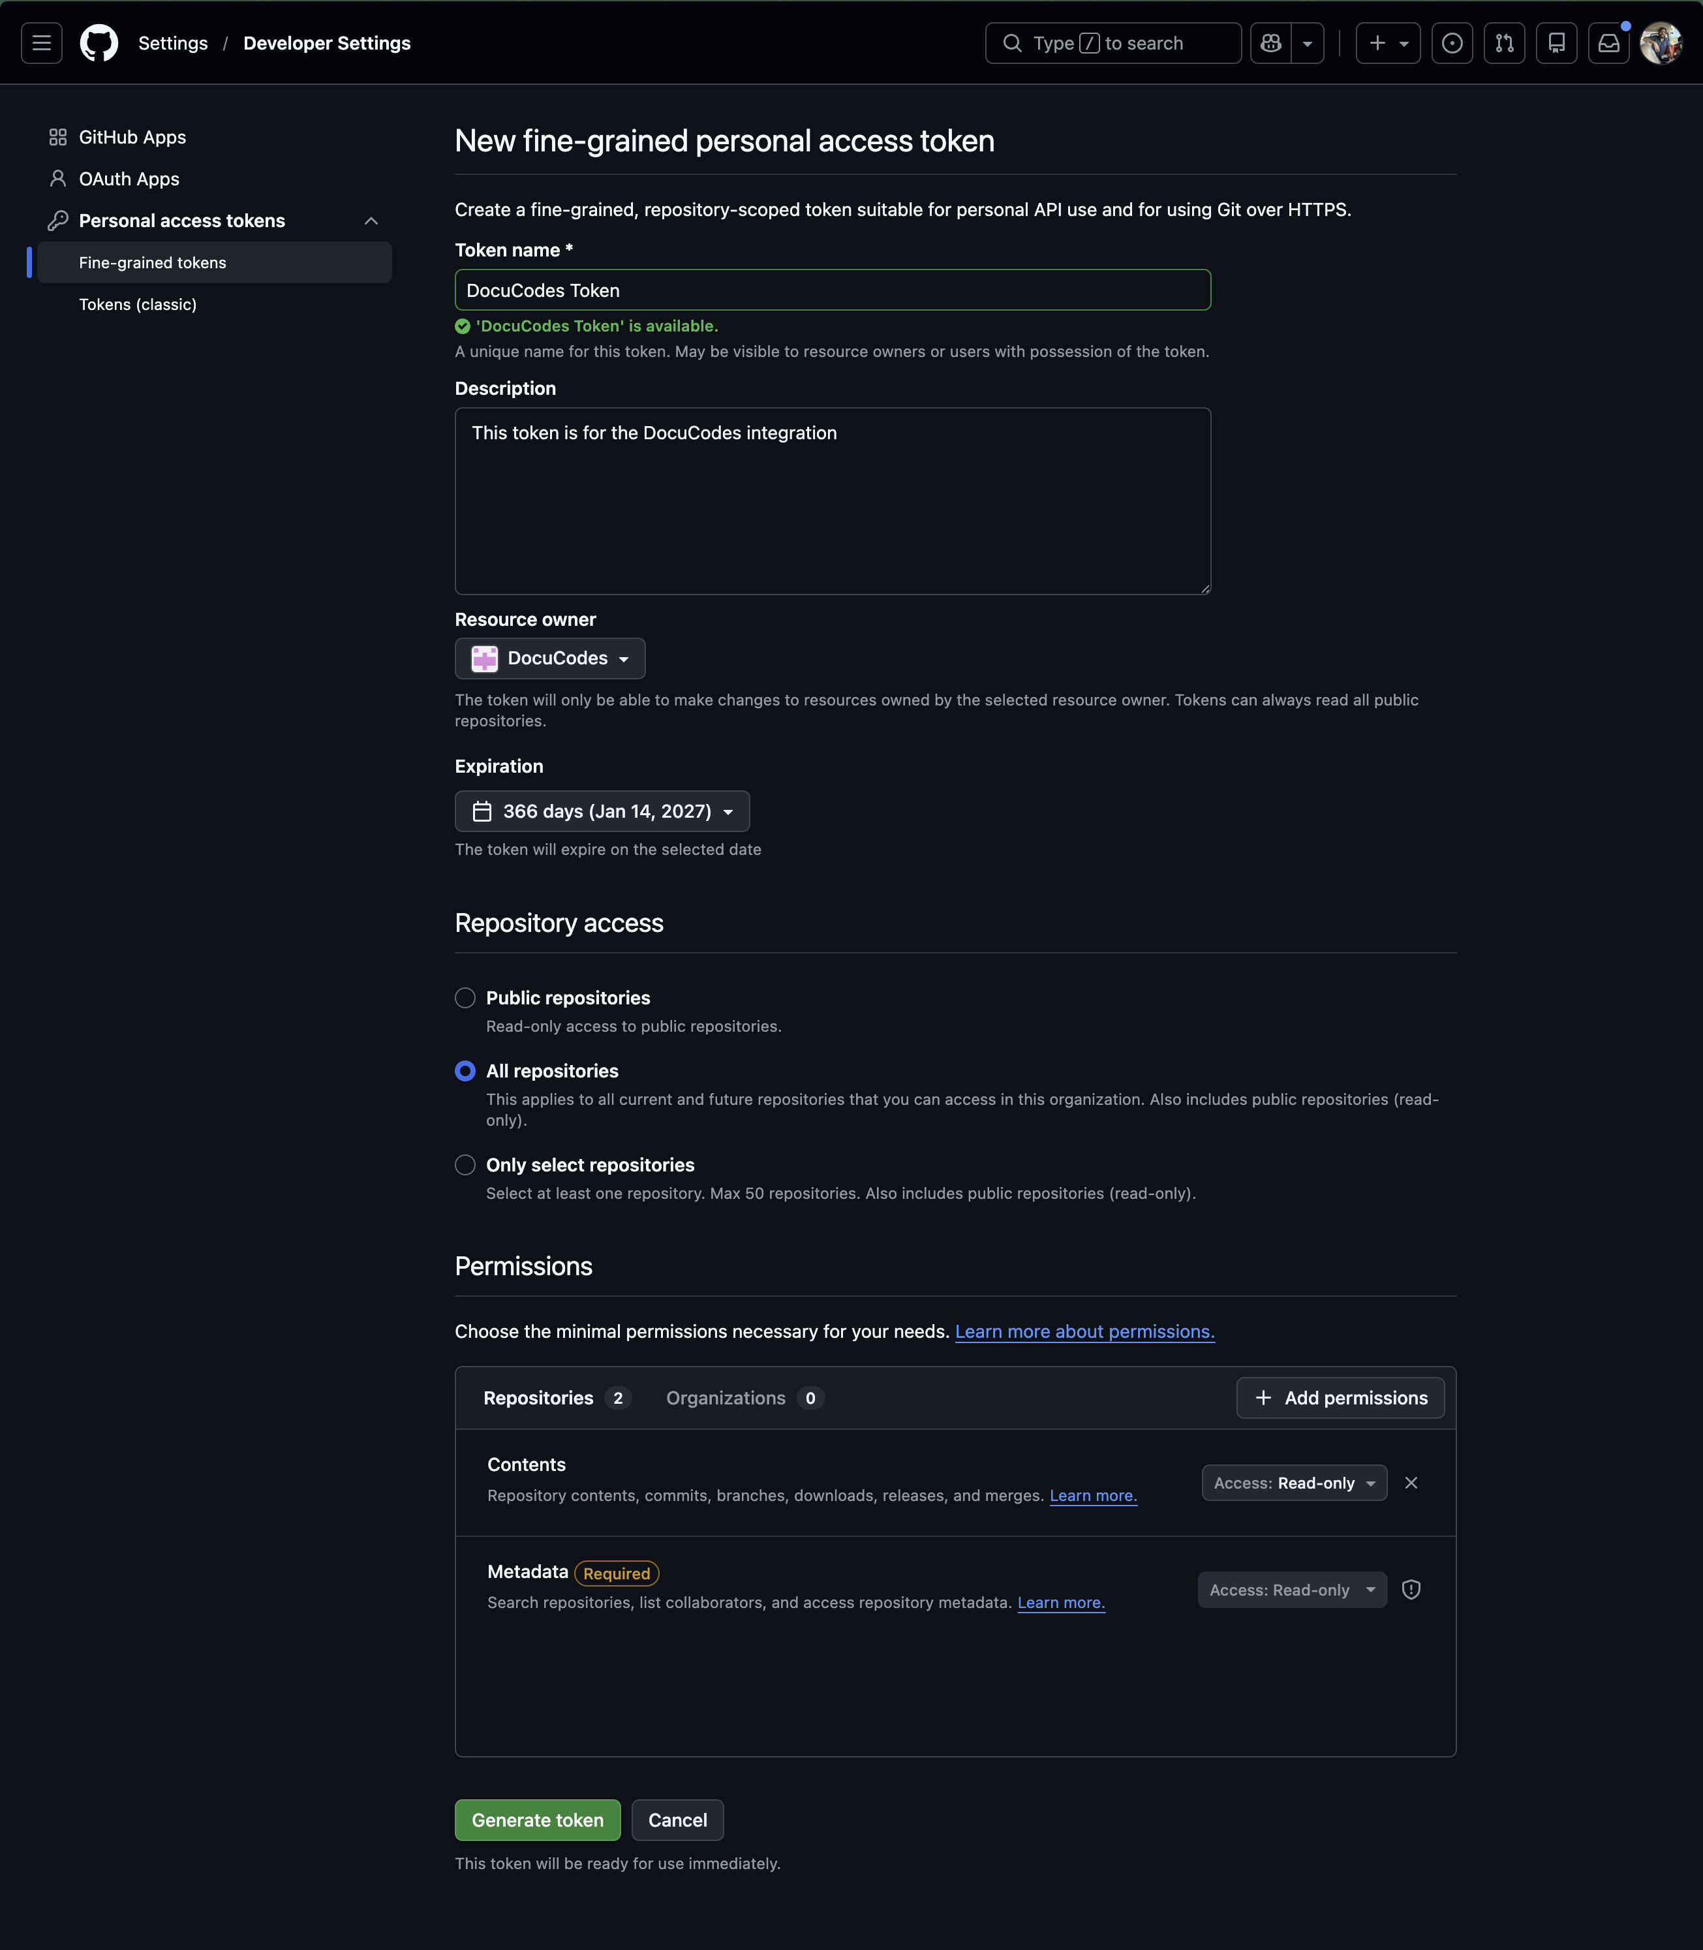The image size is (1703, 1950).
Task: Go to Tokens (classic) in sidebar
Action: click(x=138, y=304)
